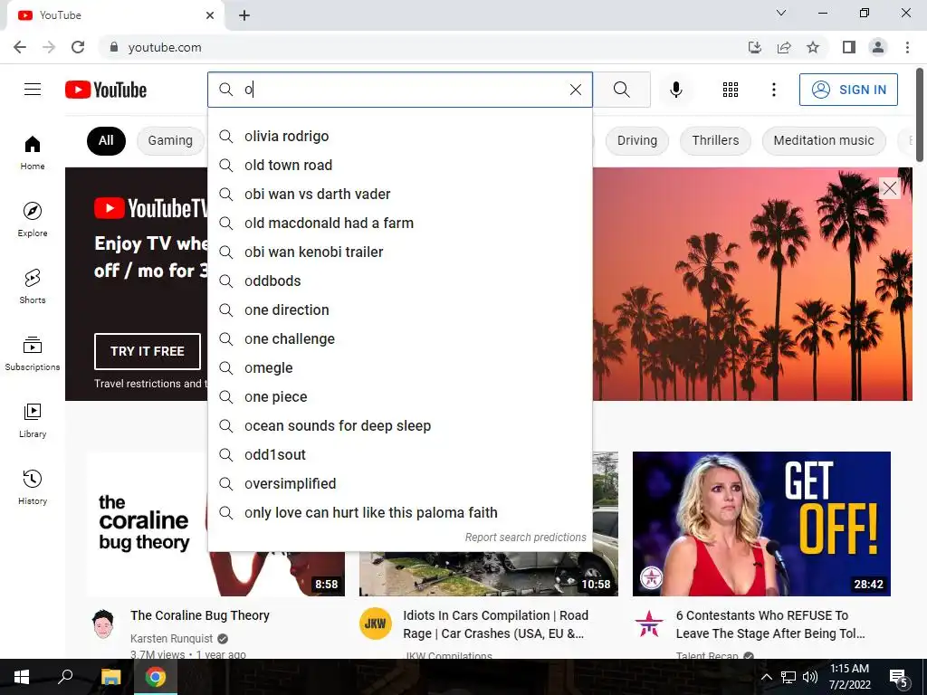Click the JKW Compilations channel avatar
This screenshot has height=695, width=927.
[376, 624]
